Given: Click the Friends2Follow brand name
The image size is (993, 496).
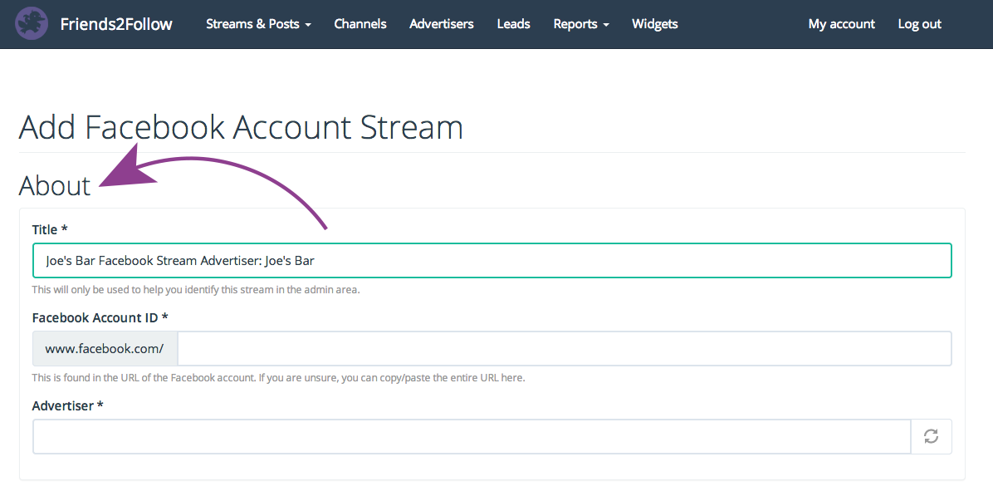Looking at the screenshot, I should coord(116,24).
